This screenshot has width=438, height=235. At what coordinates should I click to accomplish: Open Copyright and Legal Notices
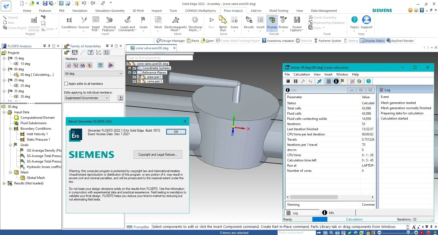158,155
